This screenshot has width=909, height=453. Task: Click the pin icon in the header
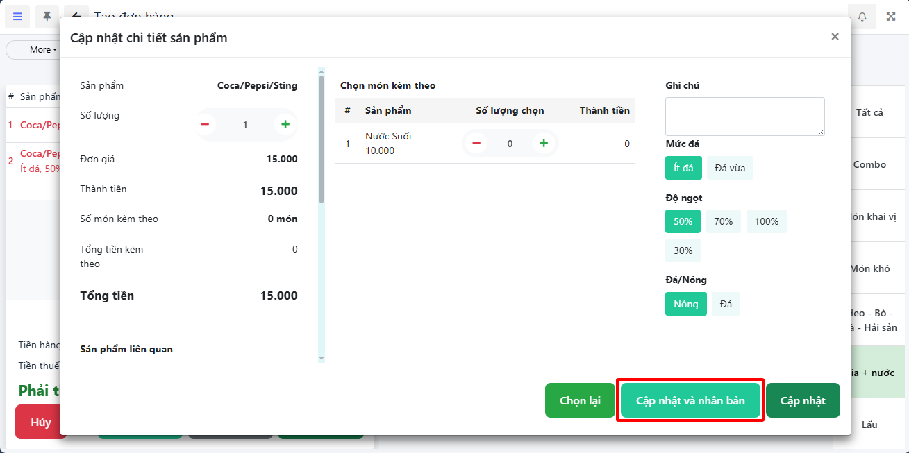[x=47, y=17]
